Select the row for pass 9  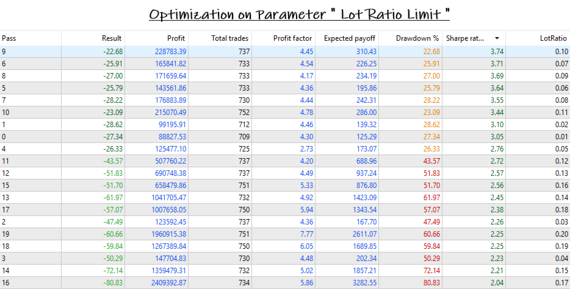pyautogui.click(x=285, y=52)
